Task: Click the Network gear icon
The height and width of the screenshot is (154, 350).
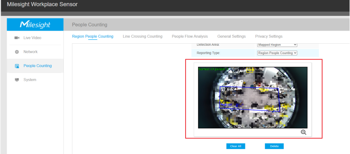Action: point(17,52)
